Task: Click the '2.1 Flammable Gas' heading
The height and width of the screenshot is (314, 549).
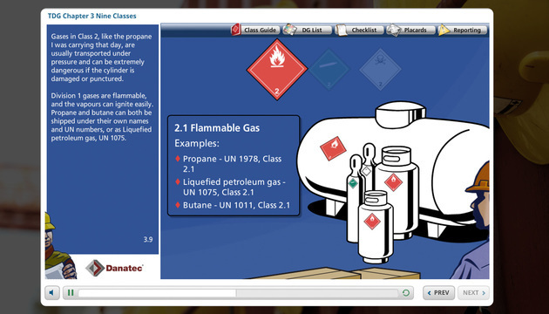Action: pos(217,128)
